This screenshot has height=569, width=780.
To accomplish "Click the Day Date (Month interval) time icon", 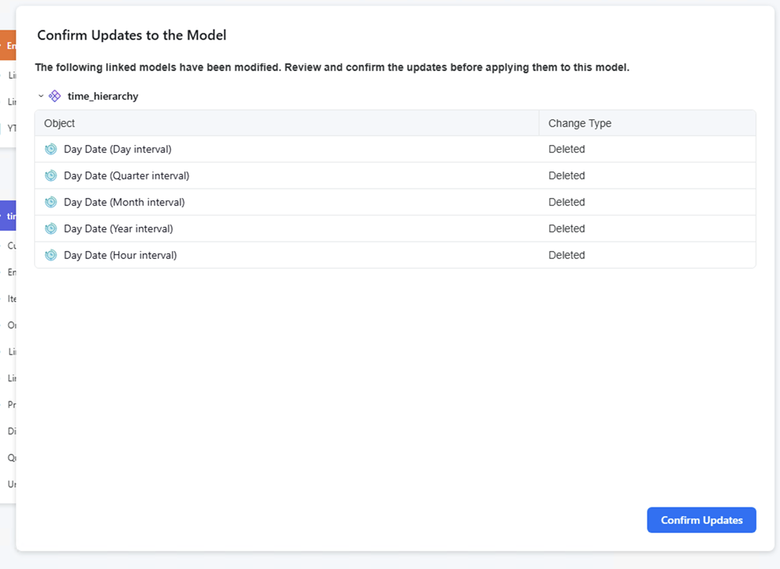I will coord(51,202).
